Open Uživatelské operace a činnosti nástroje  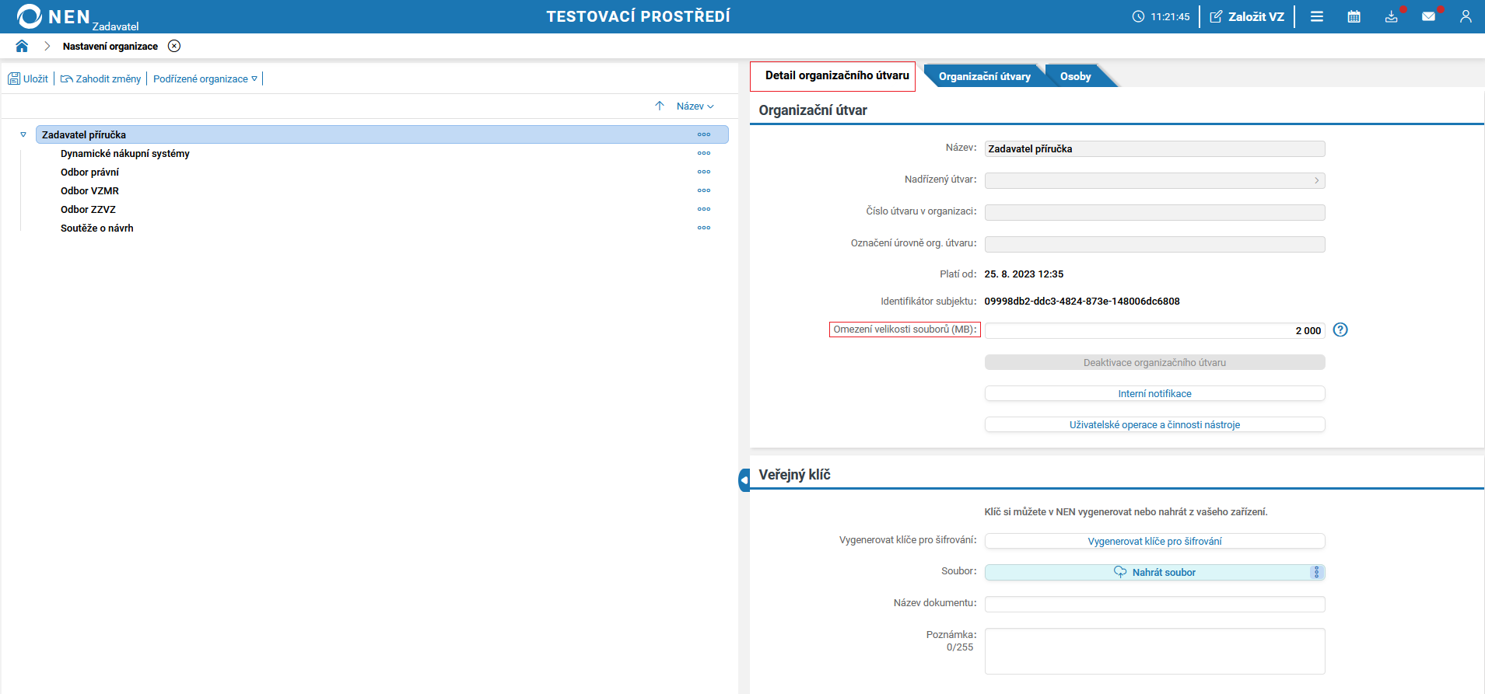[1154, 424]
